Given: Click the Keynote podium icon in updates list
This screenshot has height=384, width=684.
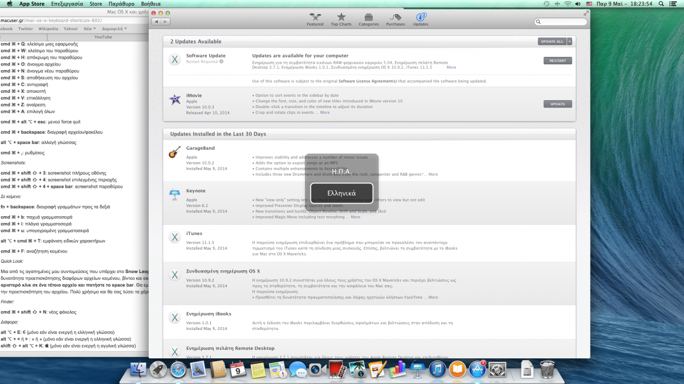Looking at the screenshot, I should [x=175, y=195].
